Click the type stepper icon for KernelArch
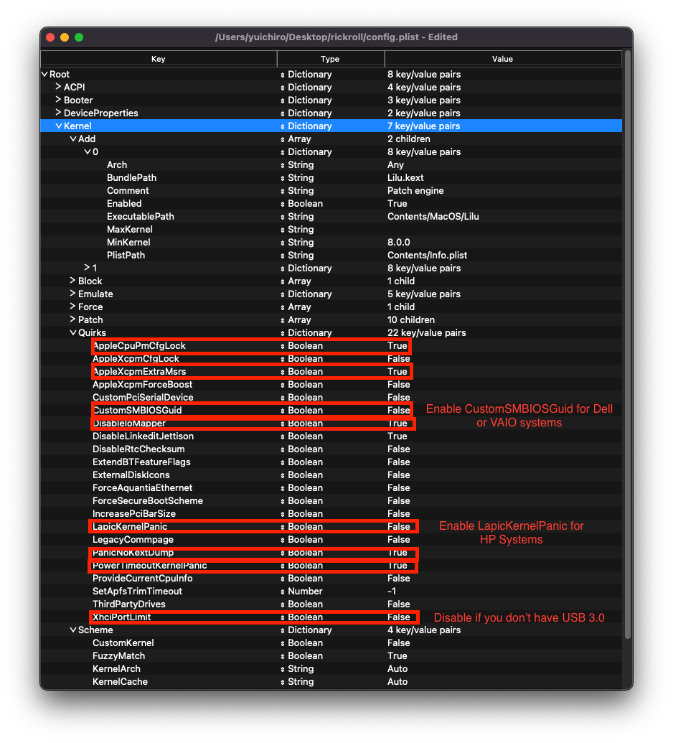Screen dimensions: 673x743 click(x=282, y=669)
